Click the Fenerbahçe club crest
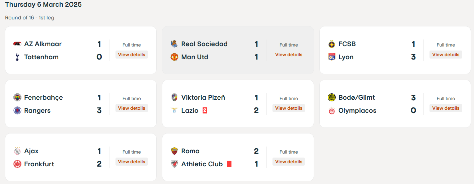Screen dimensions: 474x184 [x=17, y=97]
